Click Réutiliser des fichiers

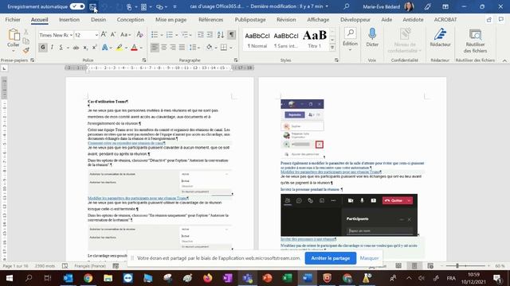click(475, 41)
